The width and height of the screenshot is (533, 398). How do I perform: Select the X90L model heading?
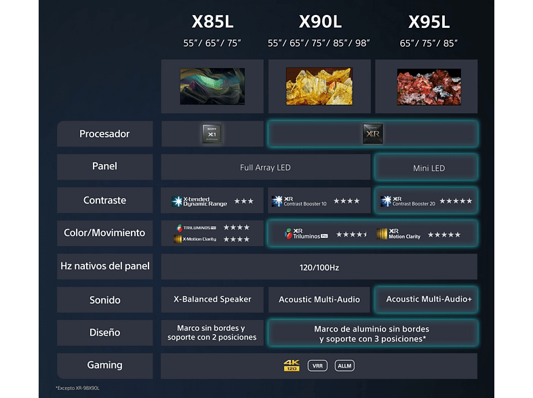[x=320, y=22]
